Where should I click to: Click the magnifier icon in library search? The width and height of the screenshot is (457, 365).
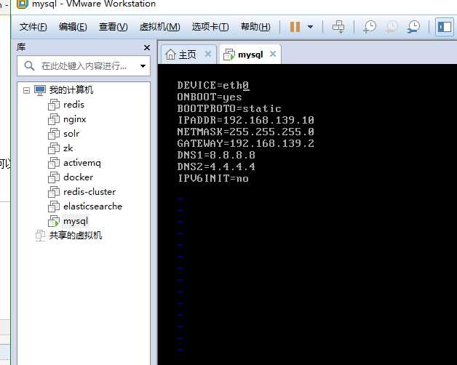tap(29, 66)
